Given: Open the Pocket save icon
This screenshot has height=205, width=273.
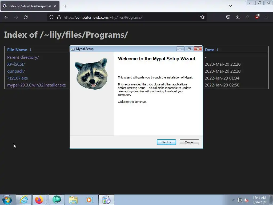Looking at the screenshot, I should tap(228, 17).
